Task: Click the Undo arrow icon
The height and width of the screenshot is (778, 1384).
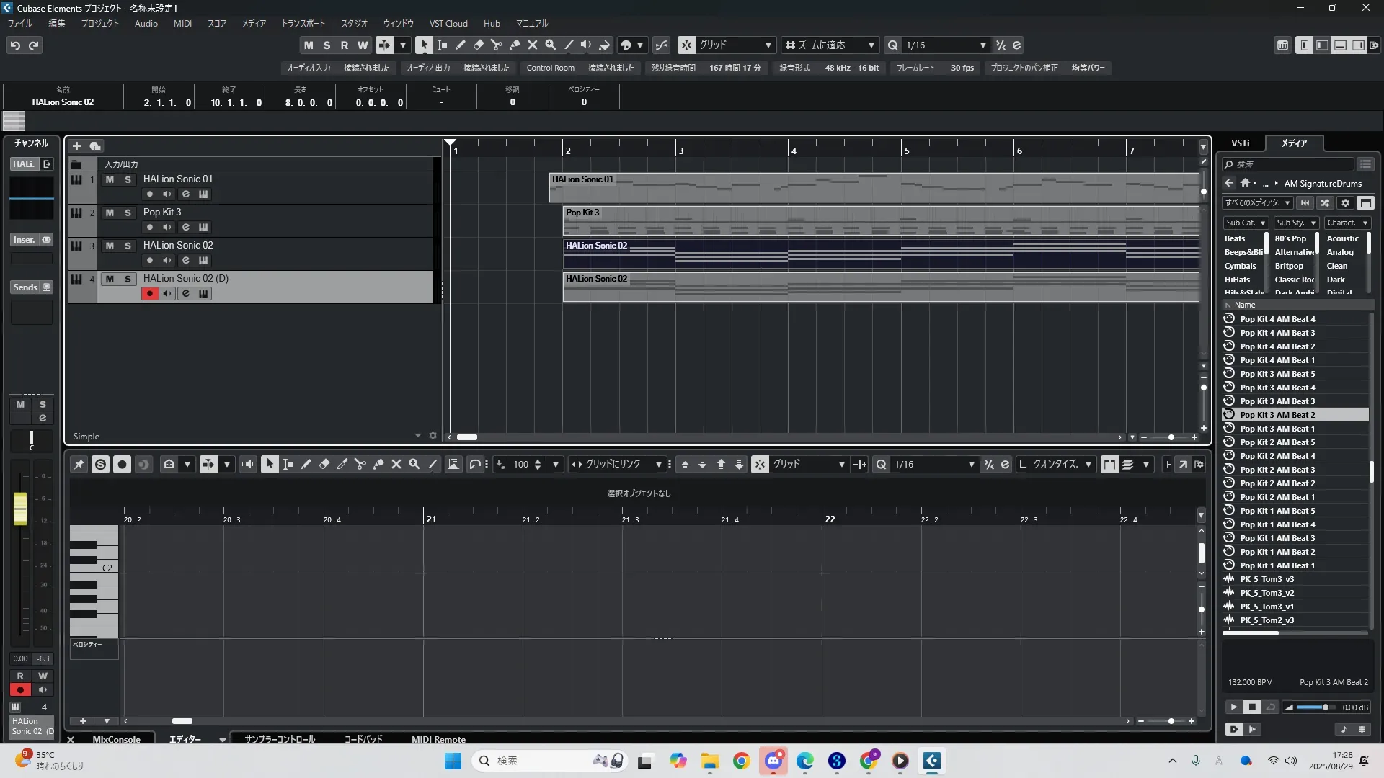Action: coord(15,45)
